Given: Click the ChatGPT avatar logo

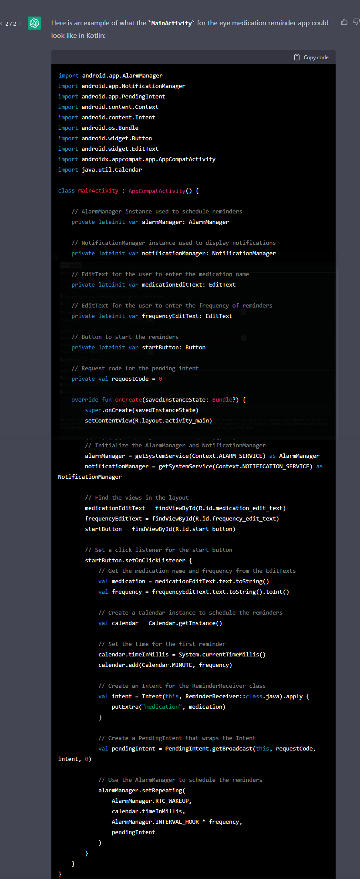Looking at the screenshot, I should (x=34, y=23).
